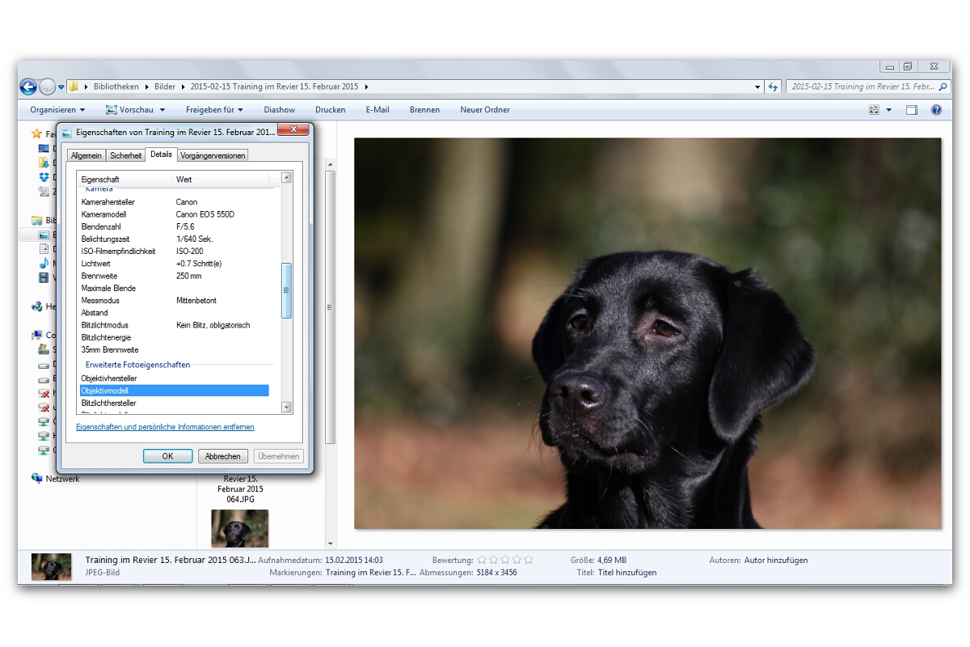Click the Vorschau toolbar button

coord(129,110)
